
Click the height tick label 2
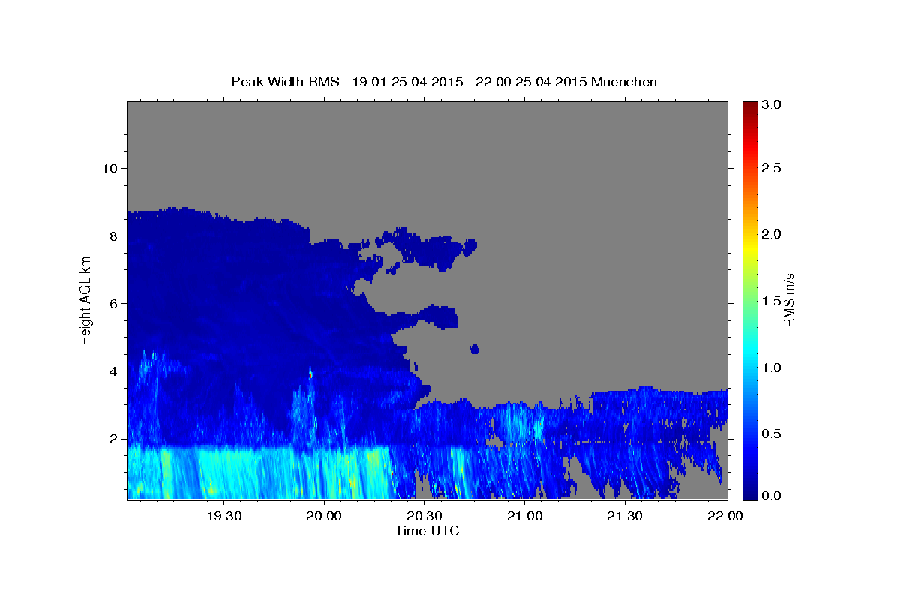(x=112, y=439)
